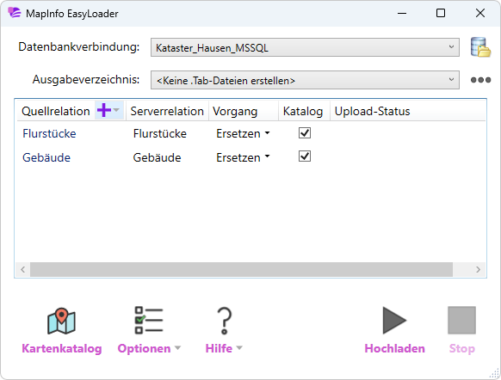Click the Kartenkatalog label
Image resolution: width=501 pixels, height=380 pixels.
(x=62, y=348)
